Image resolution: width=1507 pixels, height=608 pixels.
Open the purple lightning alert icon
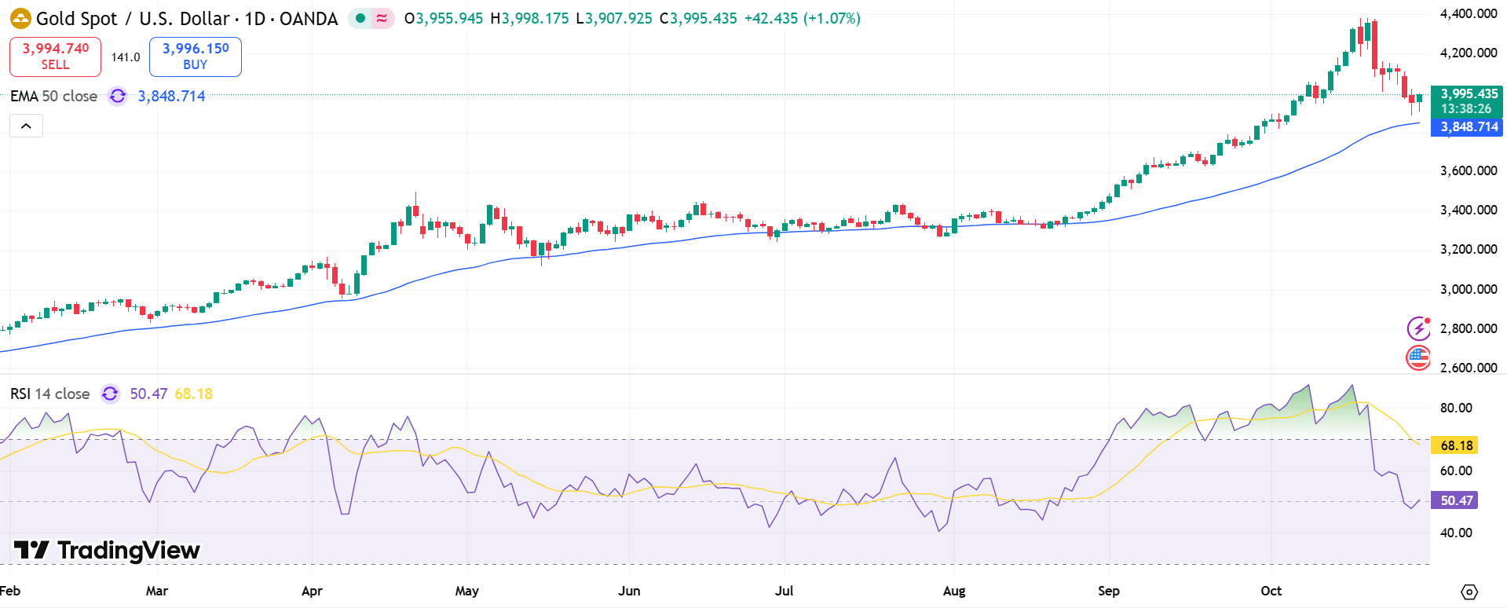pyautogui.click(x=1418, y=328)
